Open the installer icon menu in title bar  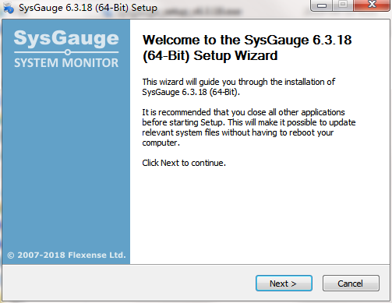click(8, 8)
